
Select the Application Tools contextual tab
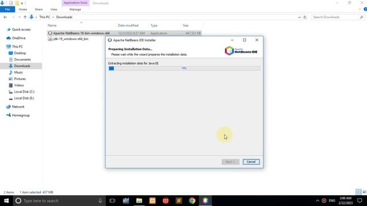[75, 3]
